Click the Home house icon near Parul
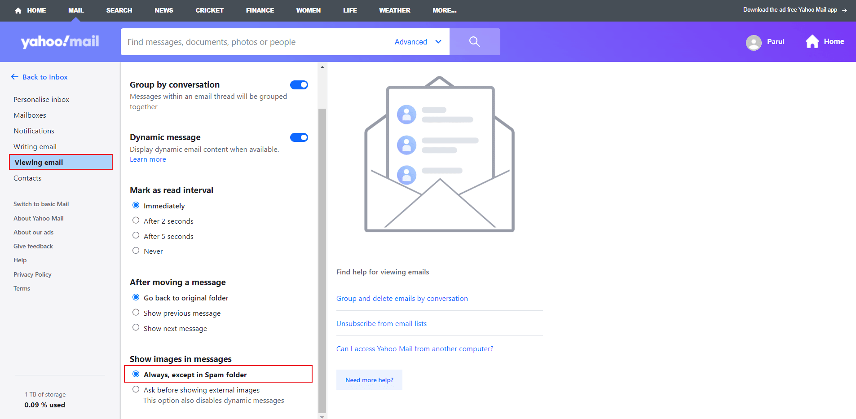Screen dimensions: 856x419 [x=812, y=41]
